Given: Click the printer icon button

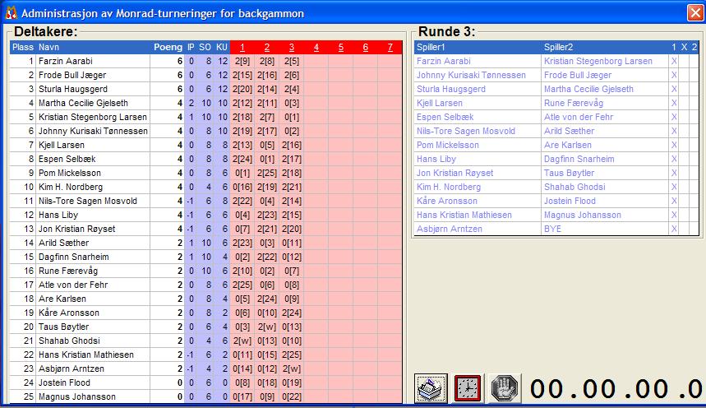Looking at the screenshot, I should click(431, 388).
